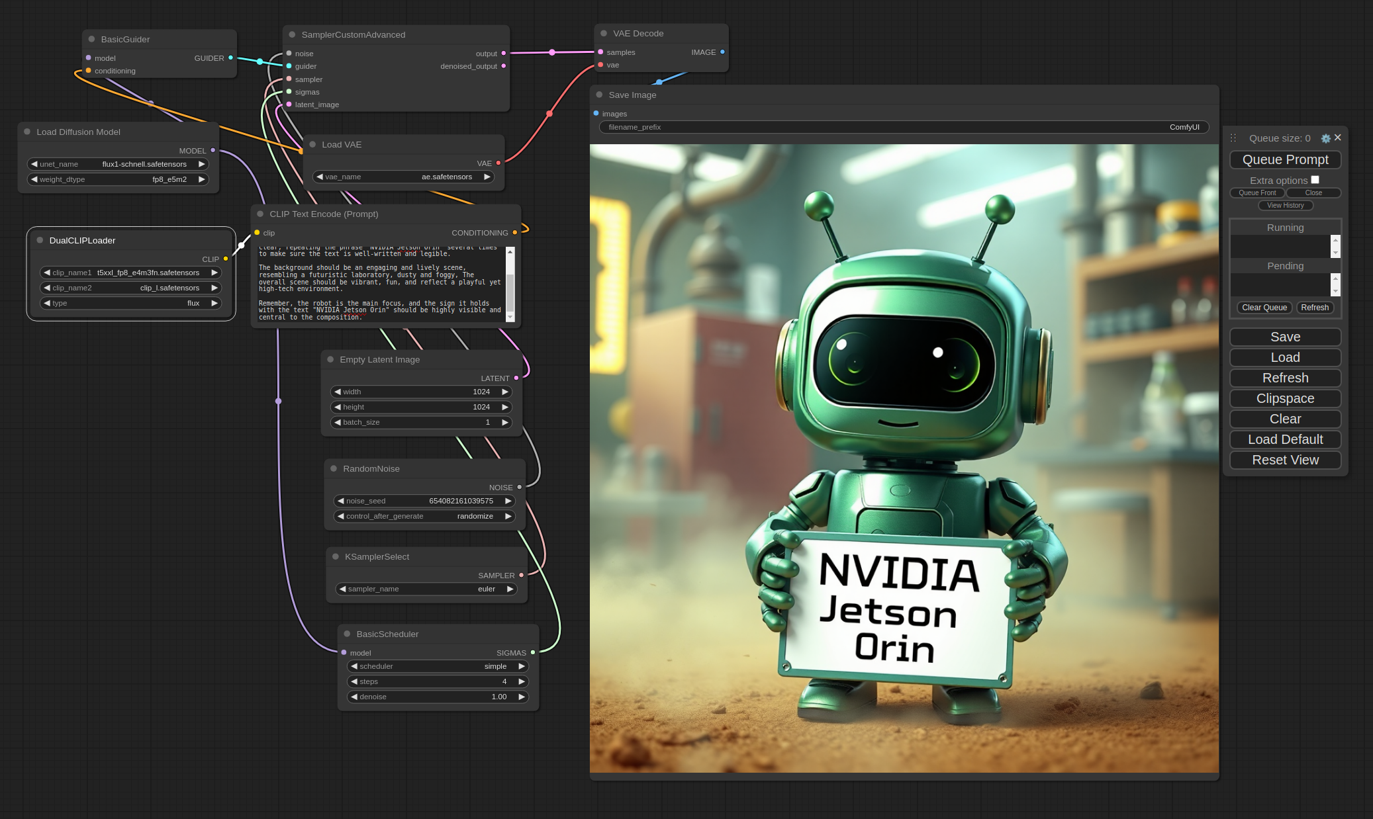1373x819 pixels.
Task: Click the IMAGE output socket on VAE Decode
Action: pyautogui.click(x=722, y=52)
